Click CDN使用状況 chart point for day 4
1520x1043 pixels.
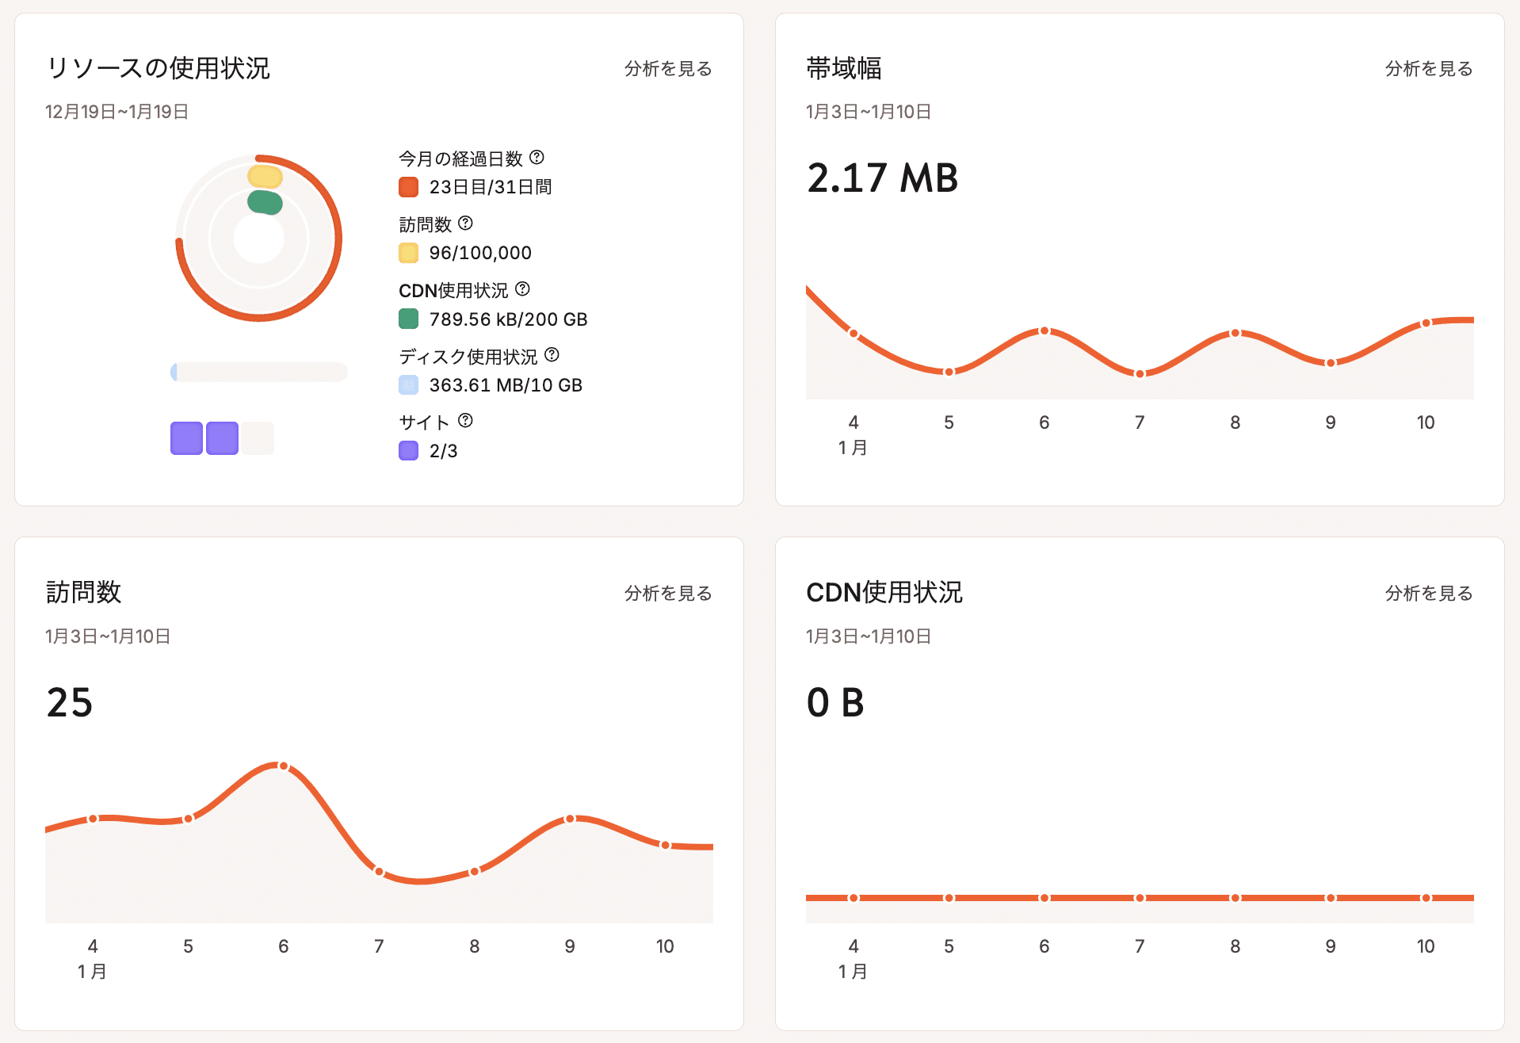[x=854, y=898]
